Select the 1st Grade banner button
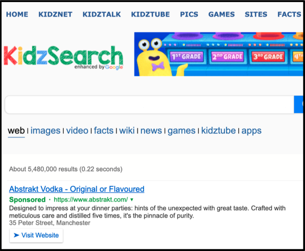 (186, 57)
